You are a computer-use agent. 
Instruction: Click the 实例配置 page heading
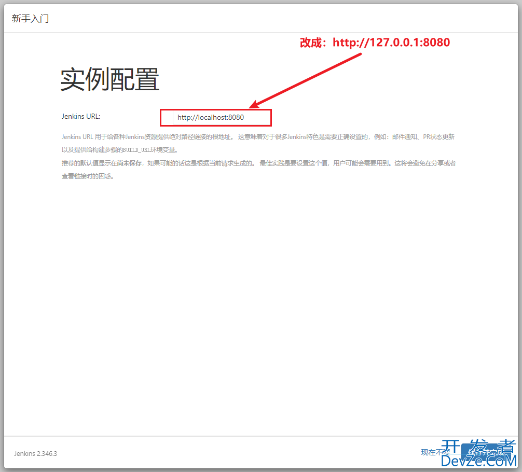[110, 79]
